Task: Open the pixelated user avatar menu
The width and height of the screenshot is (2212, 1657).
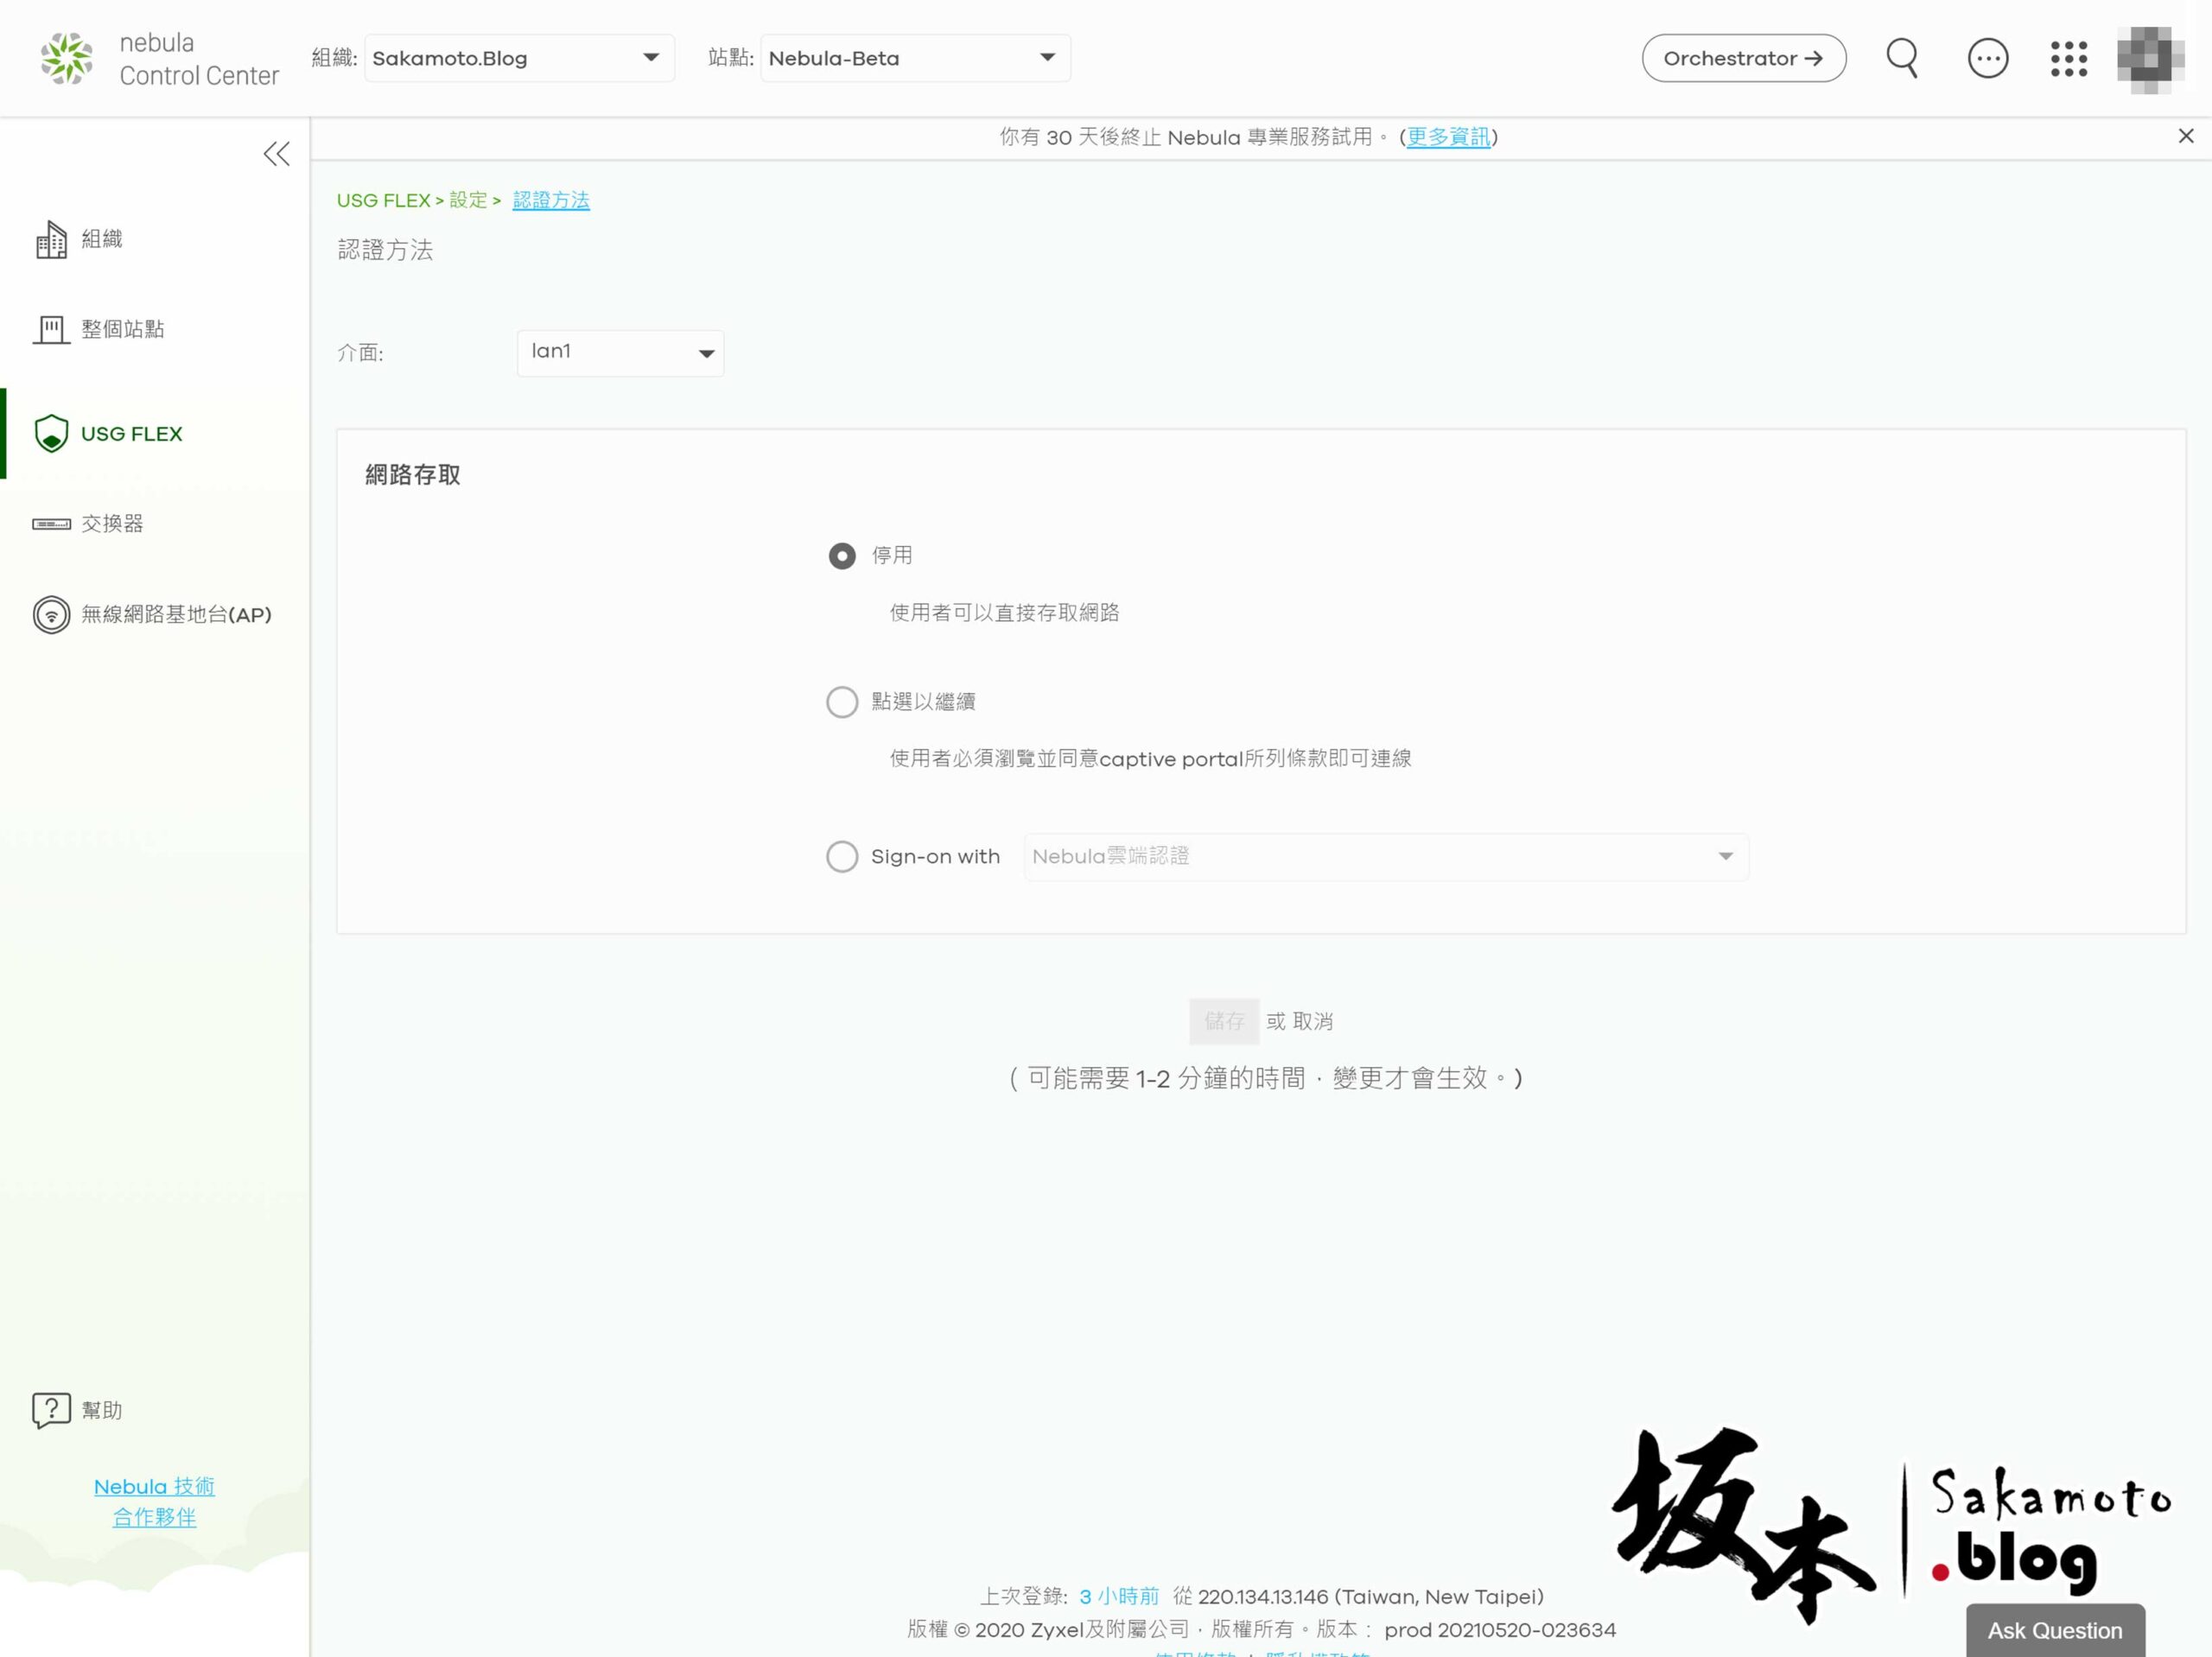Action: pos(2150,59)
